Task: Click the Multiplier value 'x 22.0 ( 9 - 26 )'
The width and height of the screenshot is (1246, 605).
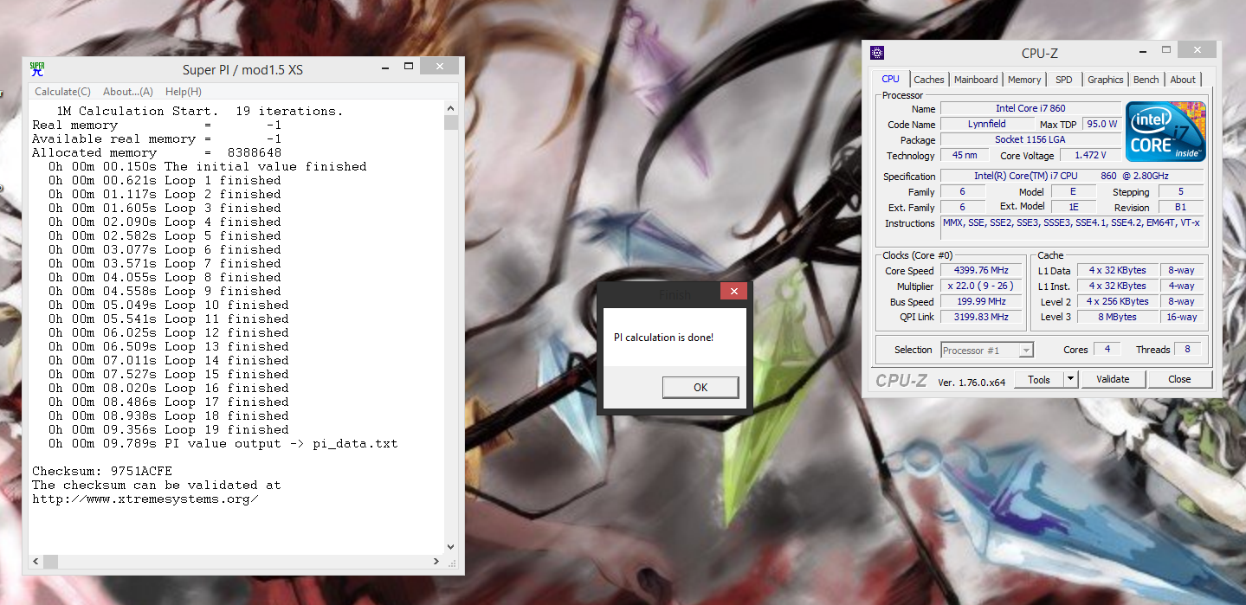Action: tap(983, 286)
